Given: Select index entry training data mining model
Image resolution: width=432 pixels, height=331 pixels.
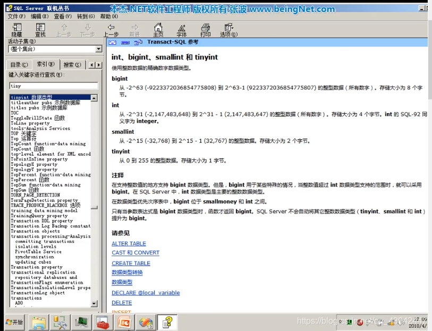Looking at the screenshot, I should pyautogui.click(x=44, y=210).
